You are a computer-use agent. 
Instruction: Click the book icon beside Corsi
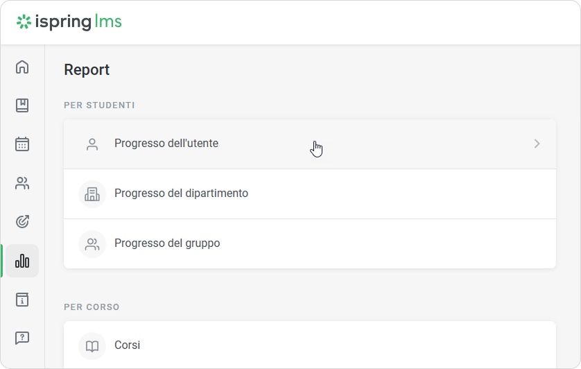click(92, 345)
